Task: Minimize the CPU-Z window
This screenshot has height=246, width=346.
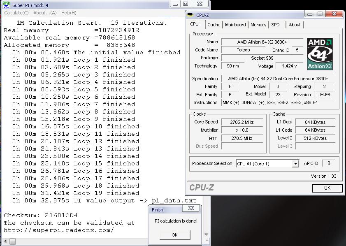Action: click(x=310, y=14)
